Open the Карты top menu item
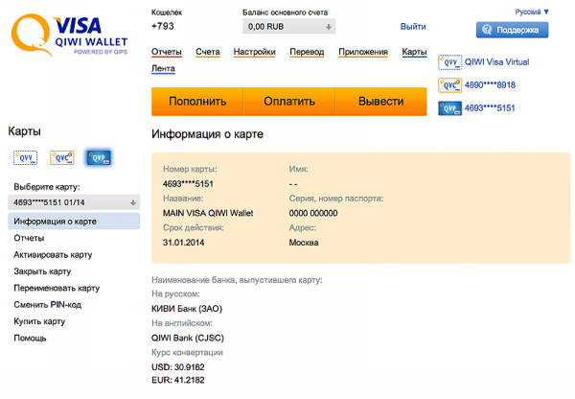 coord(414,52)
